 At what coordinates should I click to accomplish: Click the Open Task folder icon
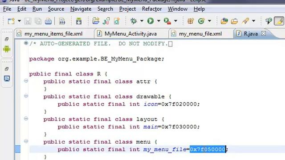tap(235, 21)
